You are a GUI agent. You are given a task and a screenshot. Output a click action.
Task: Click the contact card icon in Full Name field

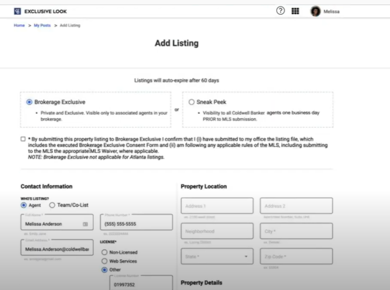pyautogui.click(x=85, y=224)
